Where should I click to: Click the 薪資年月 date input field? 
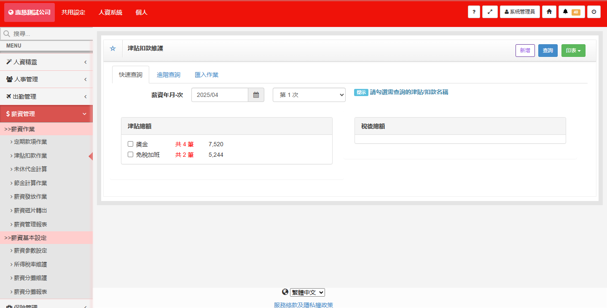click(220, 95)
